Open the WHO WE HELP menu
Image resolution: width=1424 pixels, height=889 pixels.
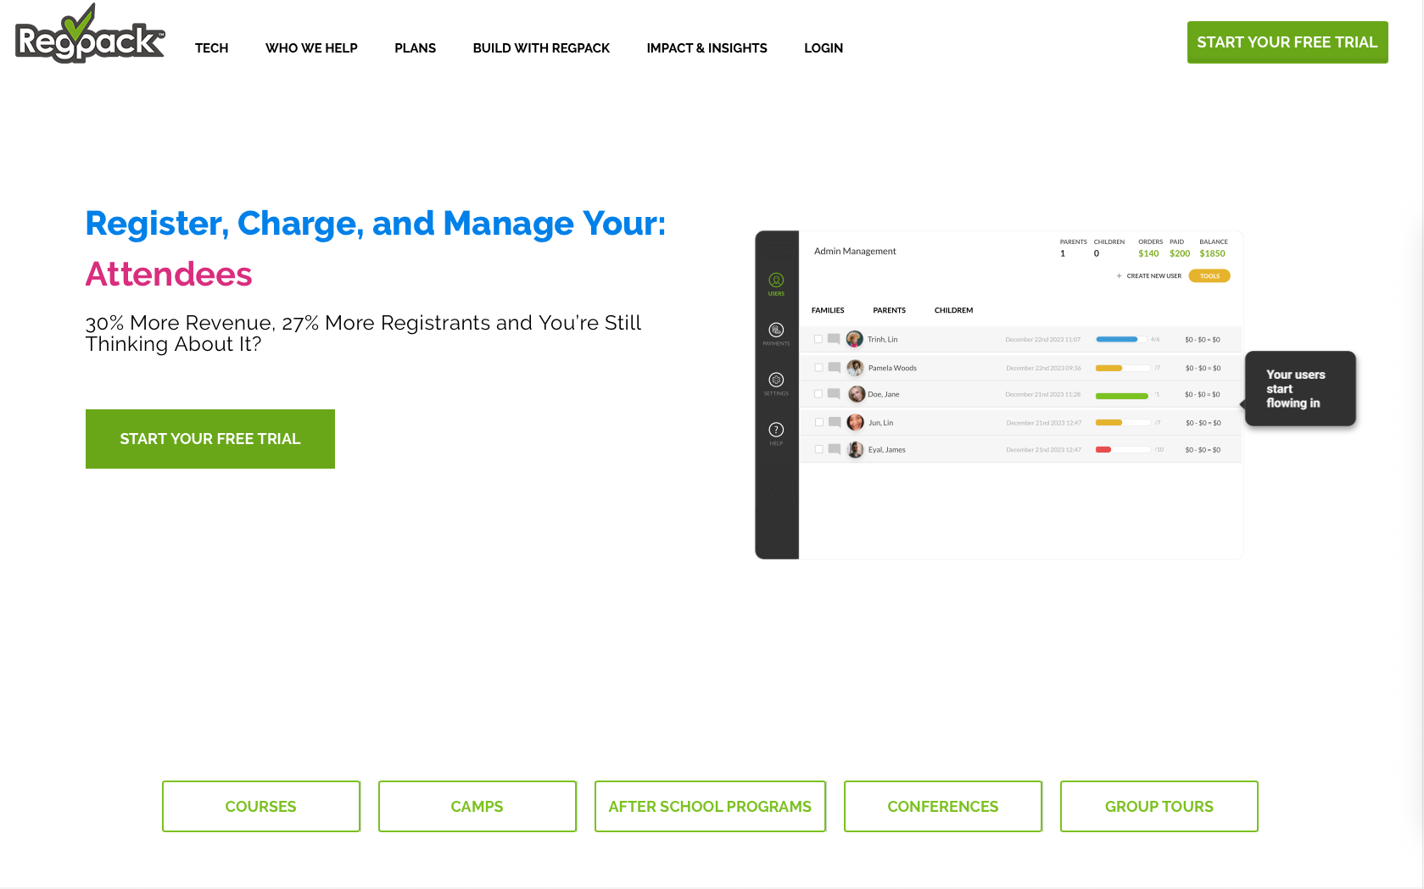click(x=311, y=48)
